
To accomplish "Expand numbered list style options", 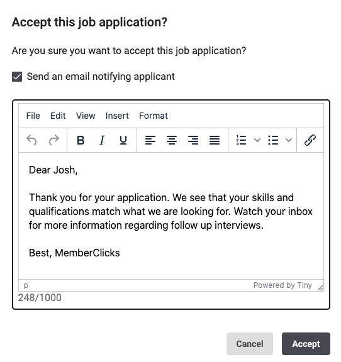I will click(257, 140).
